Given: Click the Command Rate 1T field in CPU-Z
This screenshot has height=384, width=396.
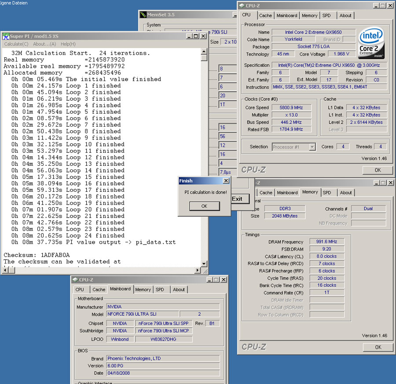Looking at the screenshot, I should point(326,293).
